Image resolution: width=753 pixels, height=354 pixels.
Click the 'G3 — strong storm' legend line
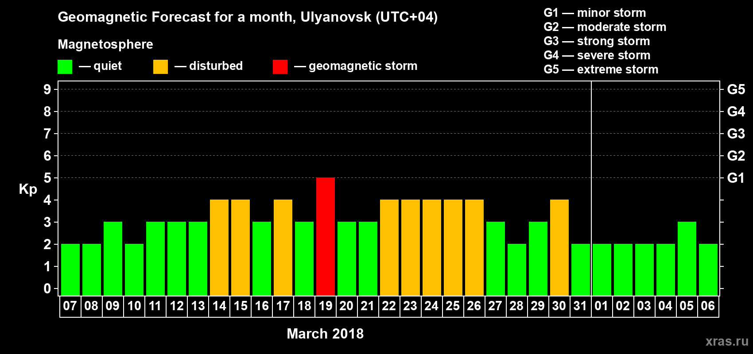tap(597, 41)
